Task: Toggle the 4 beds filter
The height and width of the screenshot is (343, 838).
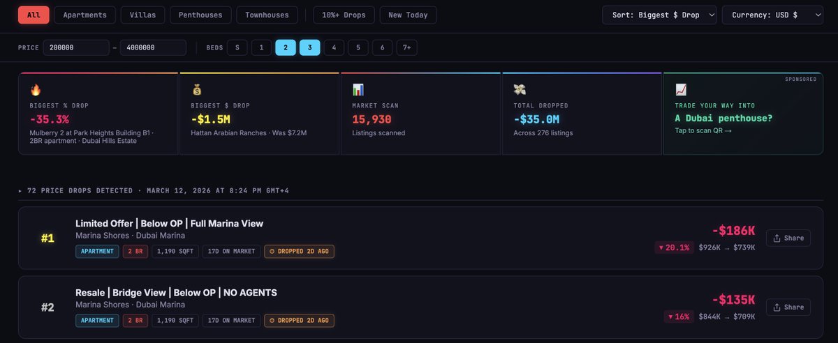Action: tap(334, 47)
